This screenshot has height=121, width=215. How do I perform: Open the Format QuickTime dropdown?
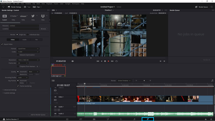click(x=28, y=49)
